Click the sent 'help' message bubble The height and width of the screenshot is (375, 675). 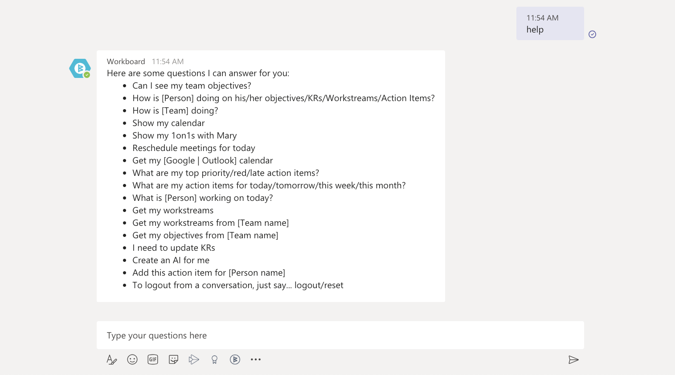pos(550,24)
